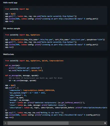
Task: Click the app.get line in the SSL block
Action: [x=41, y=42]
